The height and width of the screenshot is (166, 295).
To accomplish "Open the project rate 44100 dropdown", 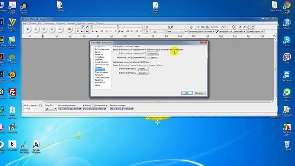I will (29, 109).
